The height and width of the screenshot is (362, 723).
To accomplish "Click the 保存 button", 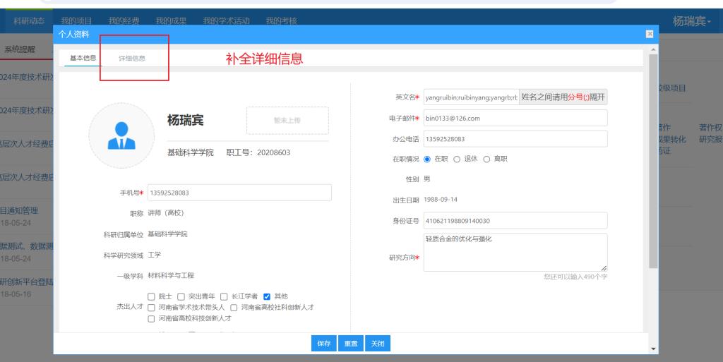I will 323,344.
